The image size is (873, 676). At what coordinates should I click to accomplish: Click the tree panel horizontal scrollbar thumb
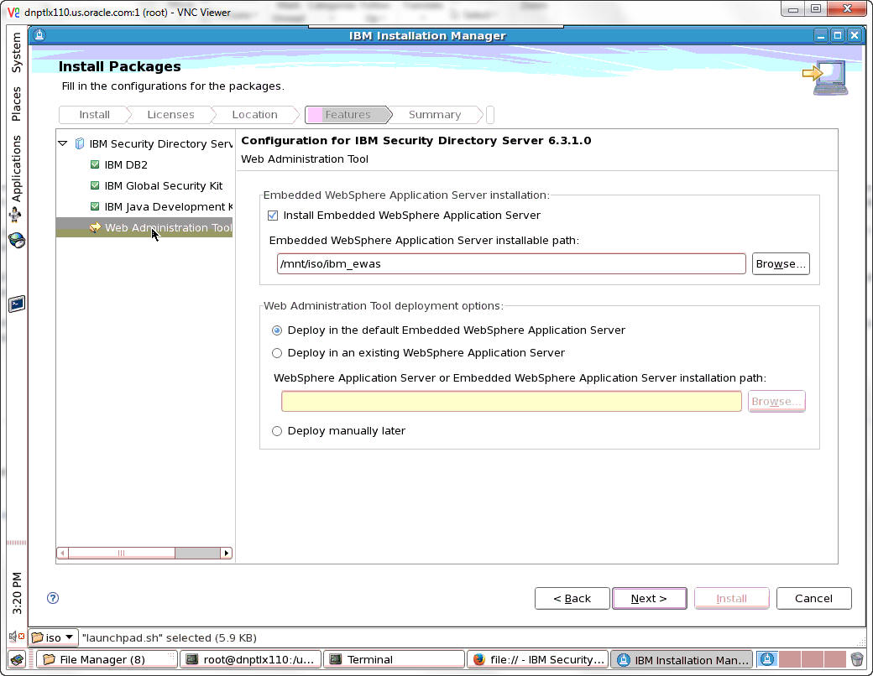(122, 553)
